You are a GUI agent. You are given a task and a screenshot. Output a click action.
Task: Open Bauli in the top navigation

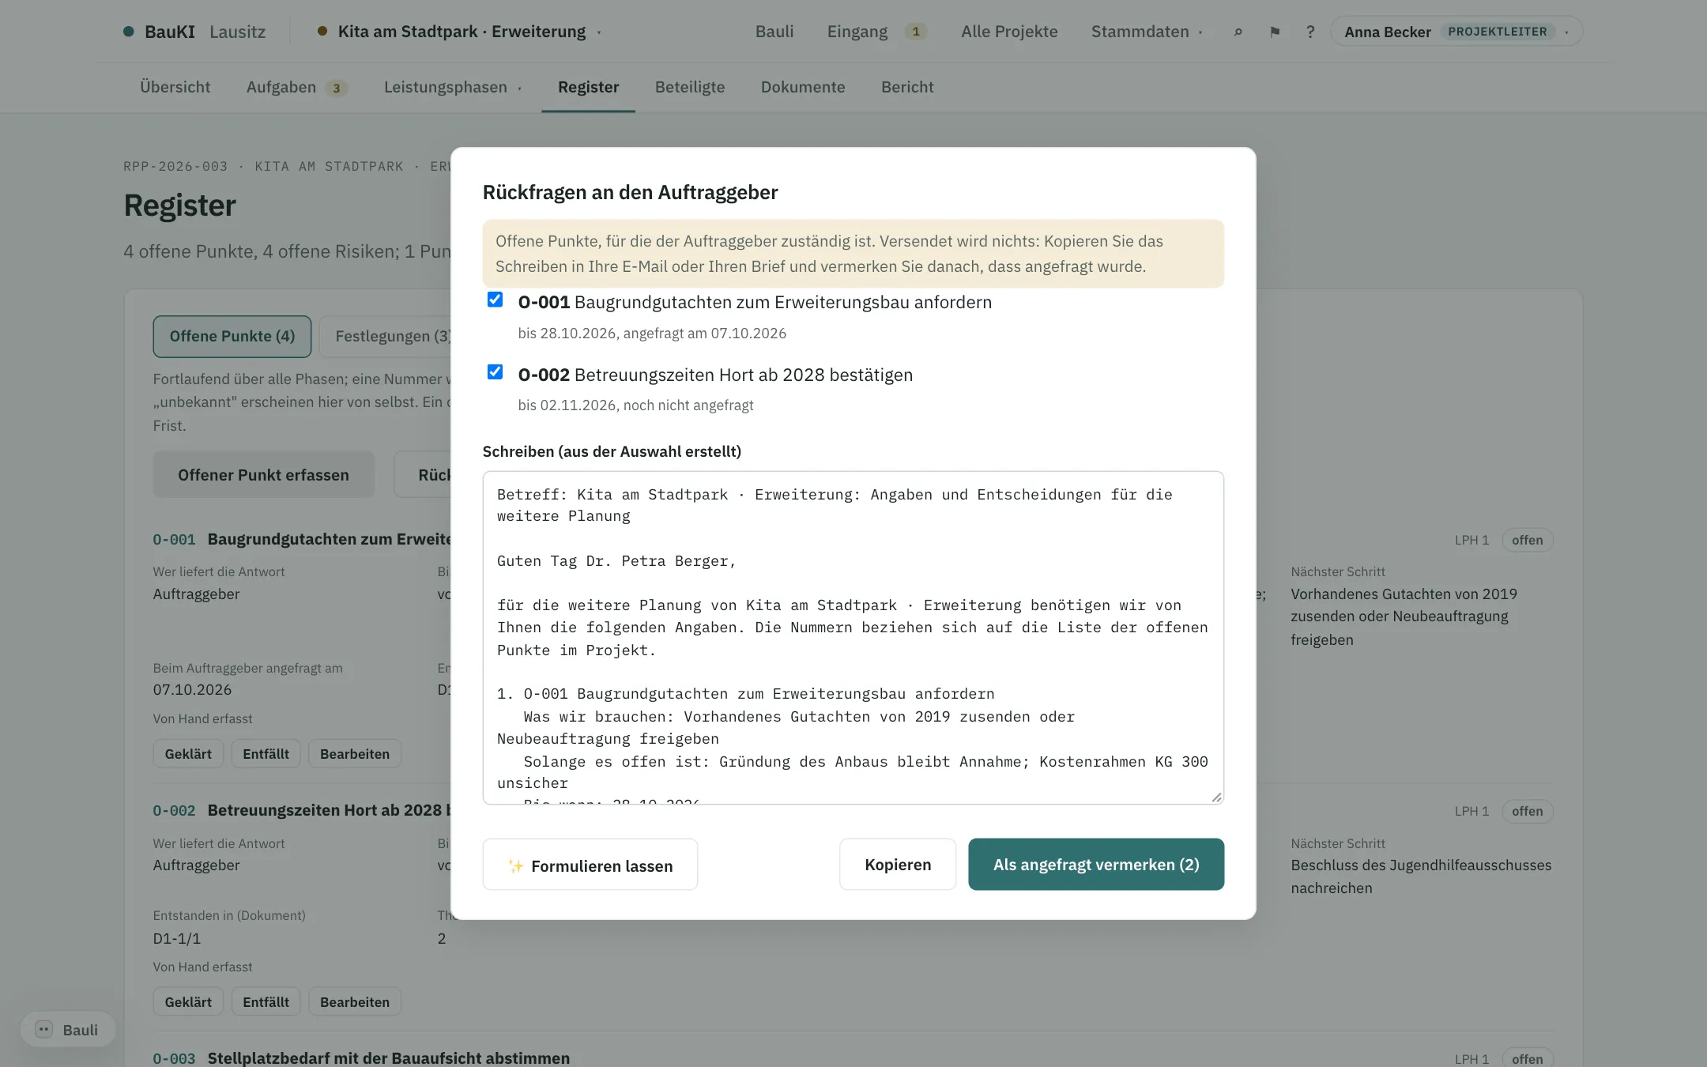click(774, 32)
